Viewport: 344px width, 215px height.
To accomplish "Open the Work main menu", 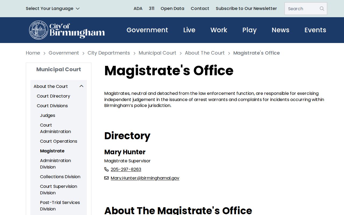I will [219, 30].
